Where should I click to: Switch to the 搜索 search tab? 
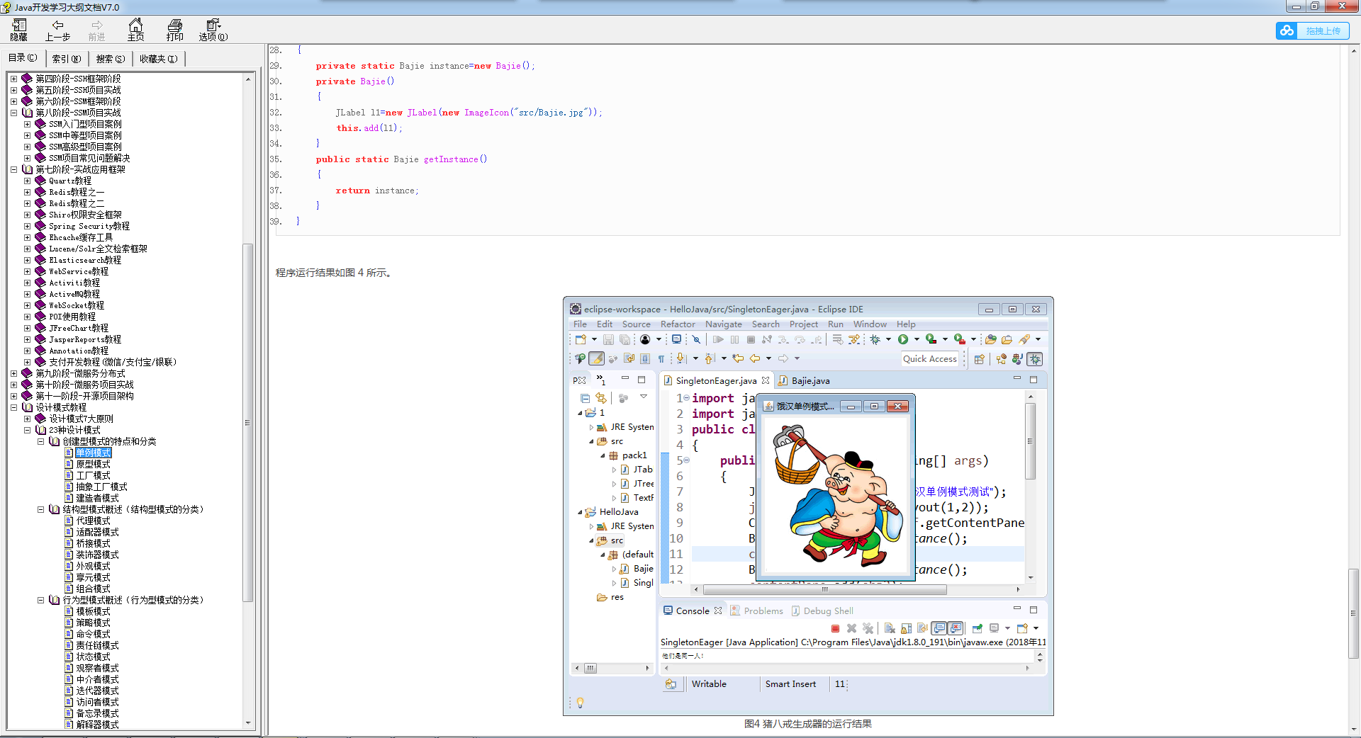pos(111,59)
